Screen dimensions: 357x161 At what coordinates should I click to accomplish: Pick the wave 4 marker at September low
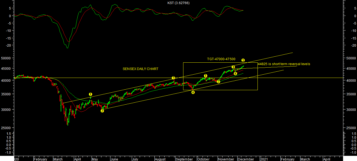(193, 92)
